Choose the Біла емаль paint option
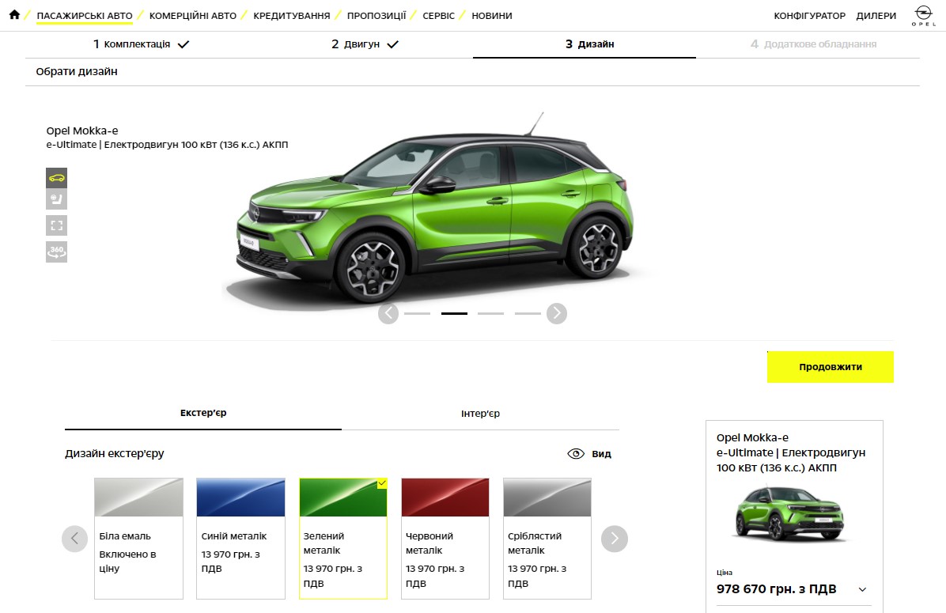Image resolution: width=946 pixels, height=613 pixels. [x=138, y=497]
